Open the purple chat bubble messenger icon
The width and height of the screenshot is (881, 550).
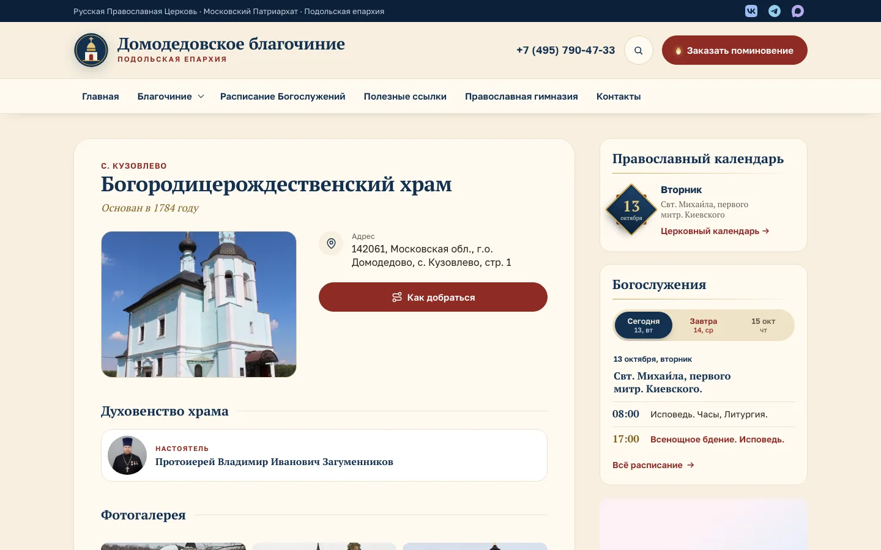tap(798, 11)
